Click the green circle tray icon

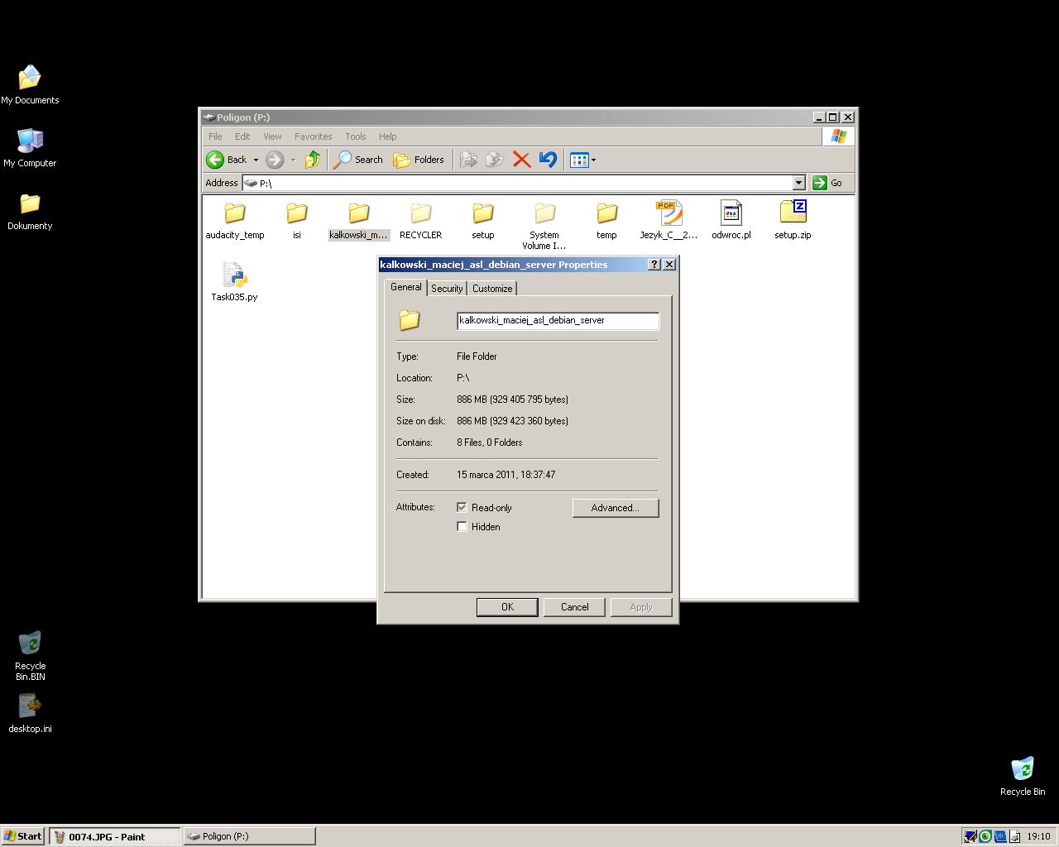point(985,836)
